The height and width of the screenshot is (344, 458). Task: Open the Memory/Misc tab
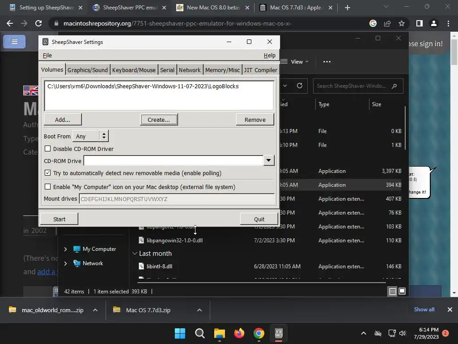222,70
